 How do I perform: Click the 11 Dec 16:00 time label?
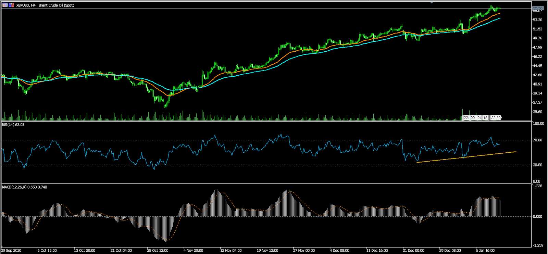(x=377, y=251)
